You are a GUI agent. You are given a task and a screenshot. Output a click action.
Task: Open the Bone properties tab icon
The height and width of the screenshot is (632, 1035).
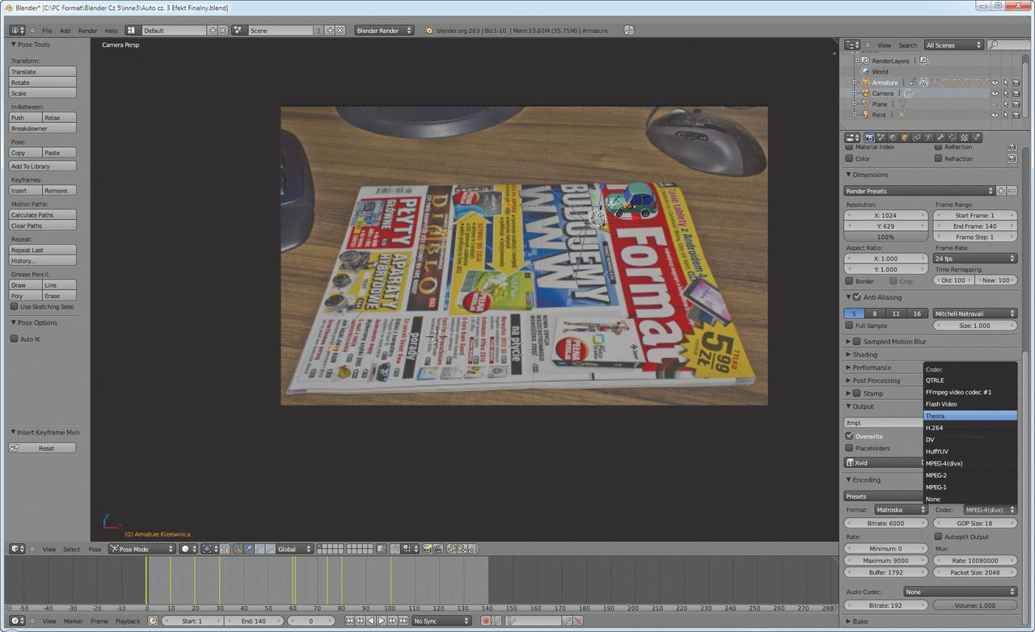(x=940, y=137)
